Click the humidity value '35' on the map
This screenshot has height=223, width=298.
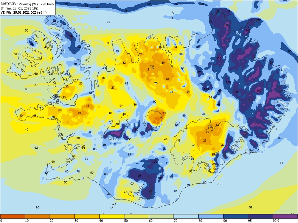coord(103,78)
